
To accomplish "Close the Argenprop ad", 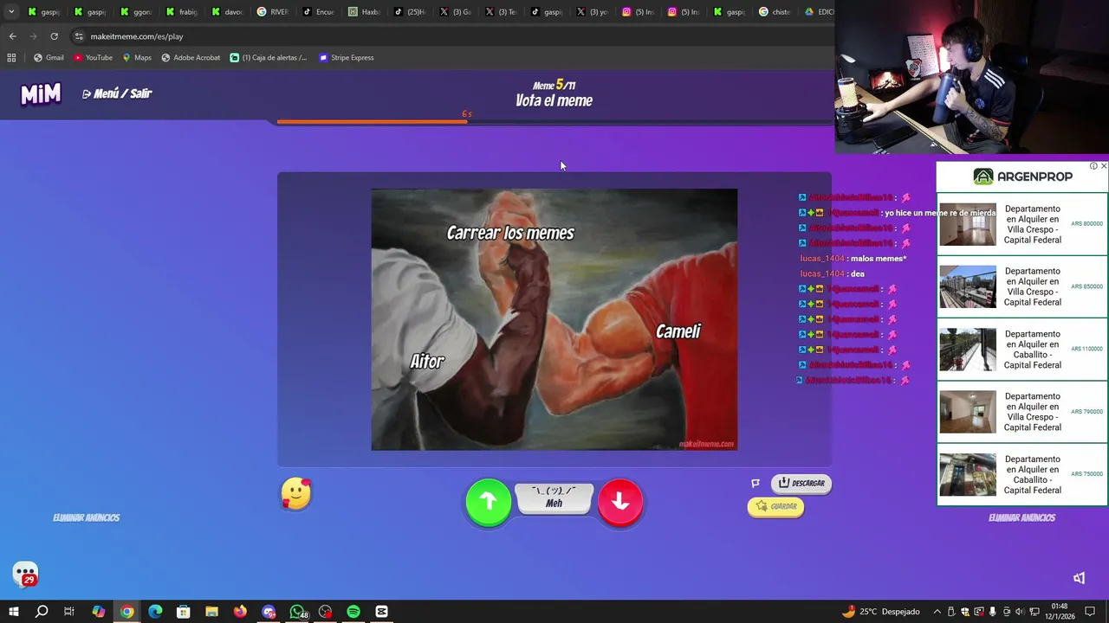I will pos(1103,166).
